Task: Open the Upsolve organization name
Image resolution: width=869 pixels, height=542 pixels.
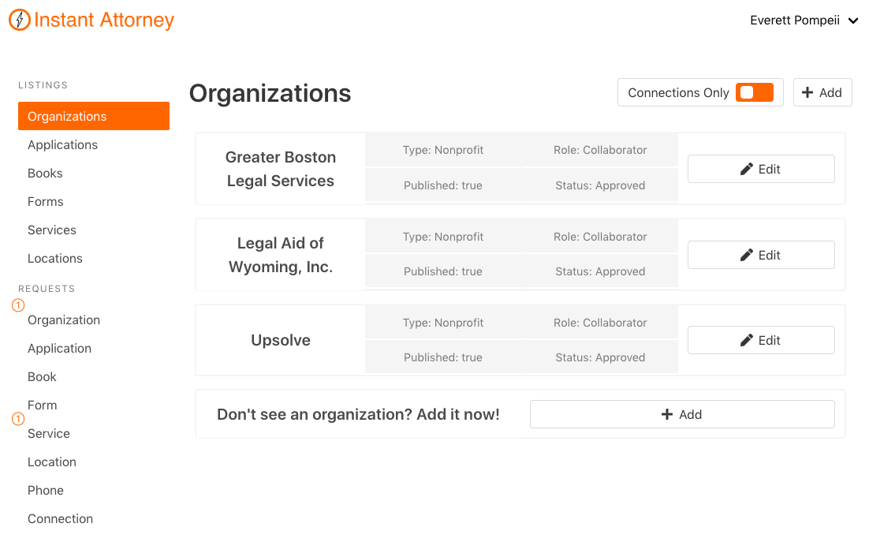Action: [280, 340]
